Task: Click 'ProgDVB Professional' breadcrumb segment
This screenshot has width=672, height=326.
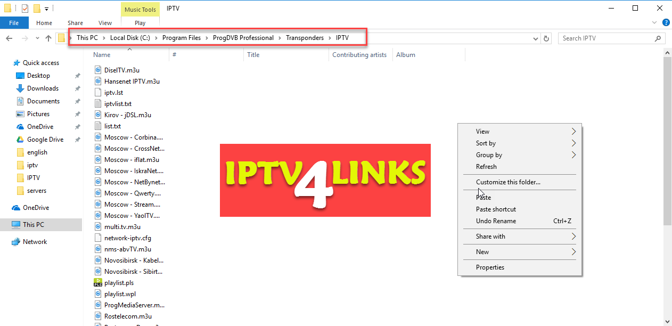Action: (x=243, y=38)
